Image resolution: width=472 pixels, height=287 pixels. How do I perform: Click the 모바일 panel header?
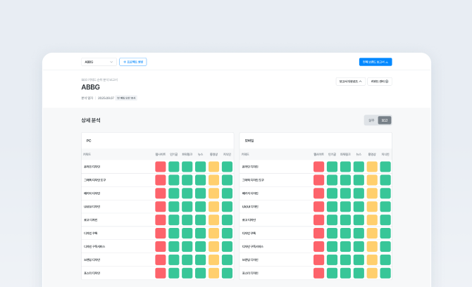(x=316, y=141)
